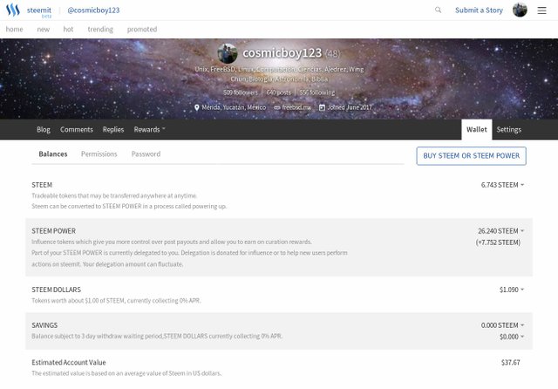Open the @cosmicboy123 header link
The image size is (558, 389).
point(93,10)
